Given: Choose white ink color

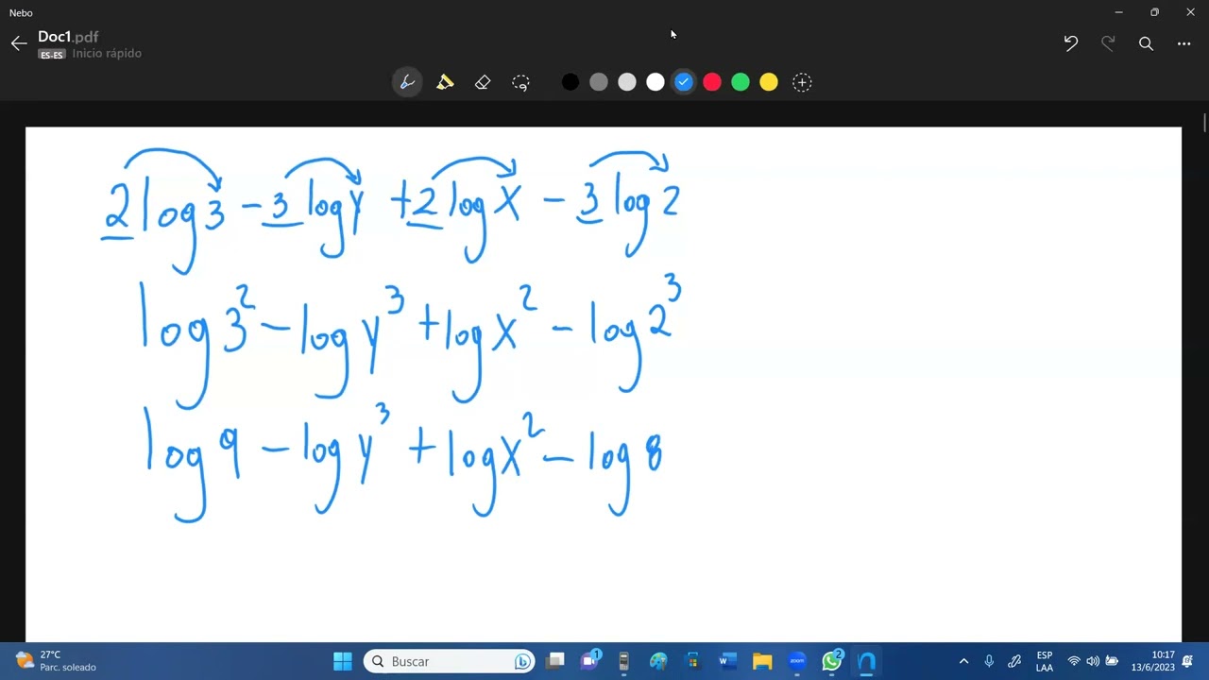Looking at the screenshot, I should [656, 82].
